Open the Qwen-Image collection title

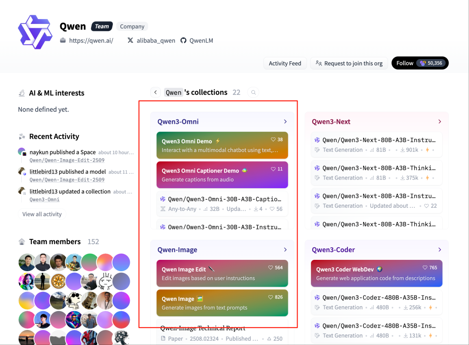point(177,249)
